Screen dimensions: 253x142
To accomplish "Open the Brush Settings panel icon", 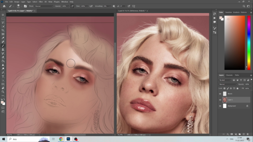I will click(25, 6).
